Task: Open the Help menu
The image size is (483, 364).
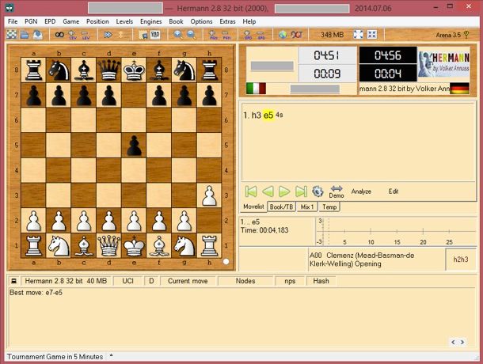Action: click(x=249, y=21)
